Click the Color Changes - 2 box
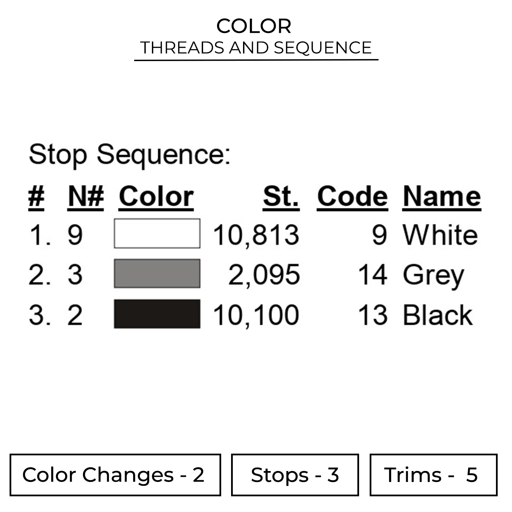 click(x=115, y=475)
